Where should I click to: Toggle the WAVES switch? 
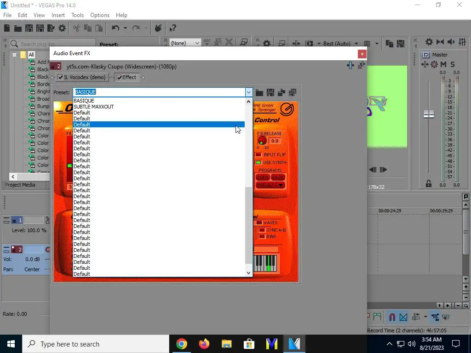tap(259, 223)
